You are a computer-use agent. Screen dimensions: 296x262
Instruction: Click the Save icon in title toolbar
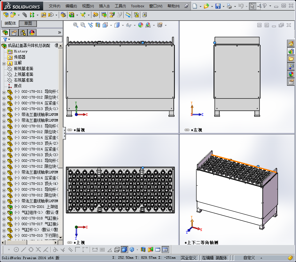point(218,6)
